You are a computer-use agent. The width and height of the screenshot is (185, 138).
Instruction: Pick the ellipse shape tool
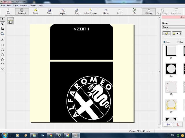[x=2, y=50]
